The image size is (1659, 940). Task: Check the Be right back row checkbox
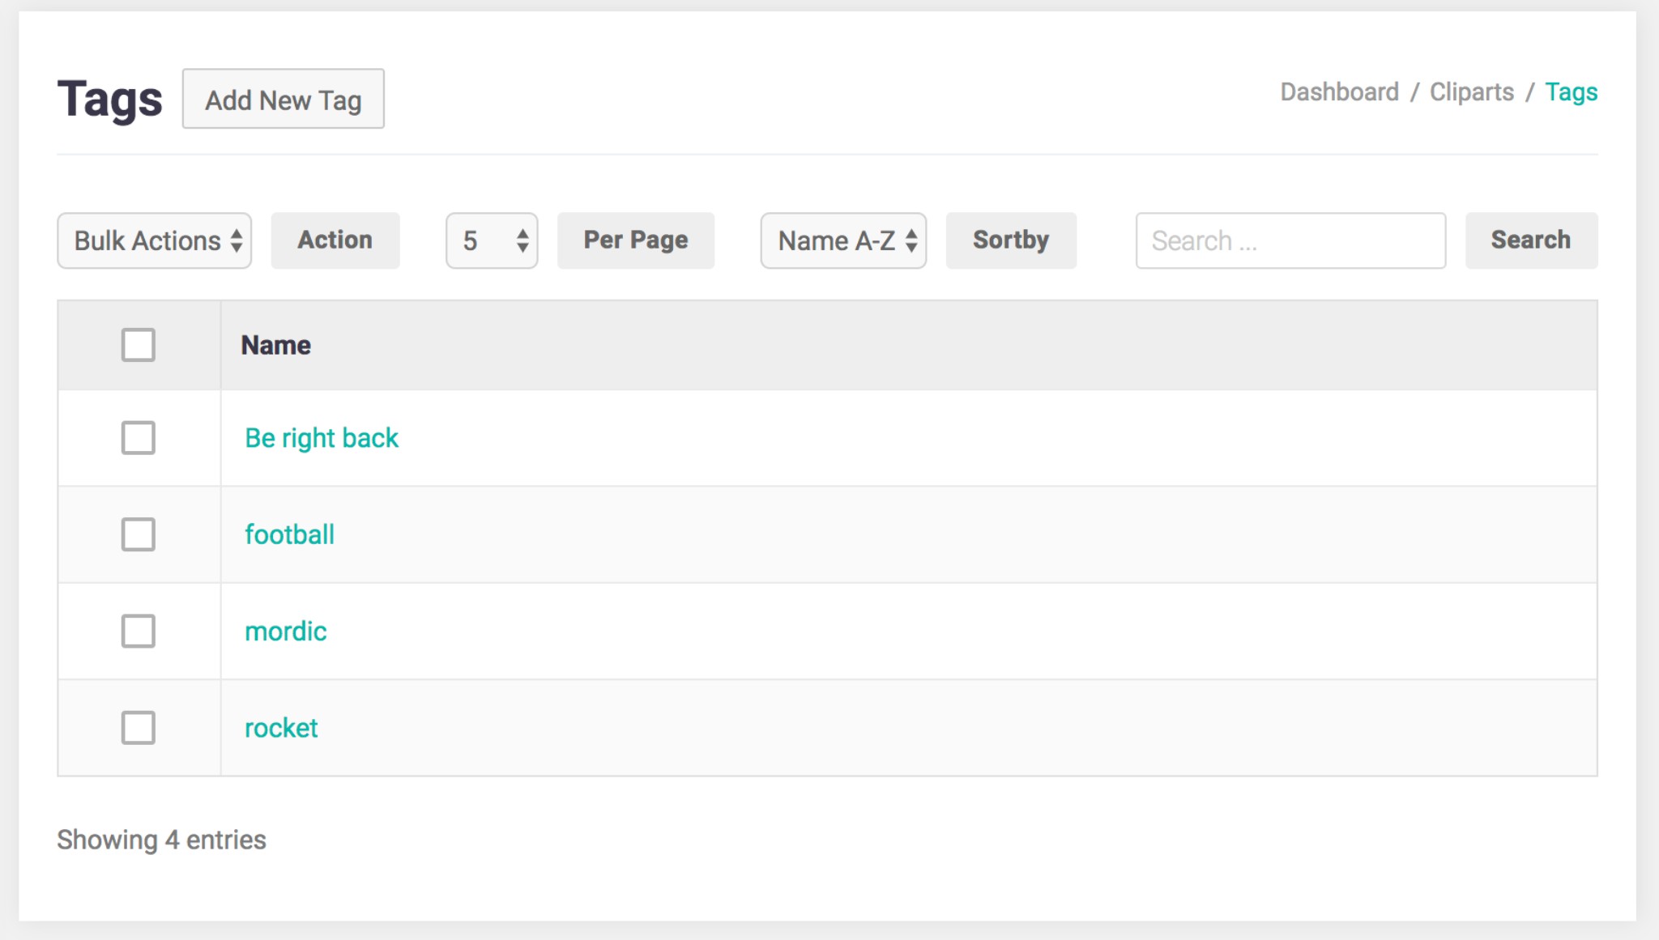pos(138,438)
